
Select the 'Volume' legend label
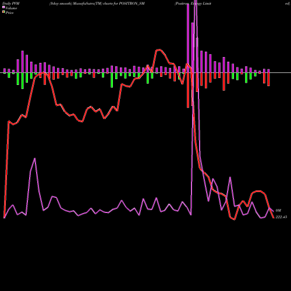(11, 8)
